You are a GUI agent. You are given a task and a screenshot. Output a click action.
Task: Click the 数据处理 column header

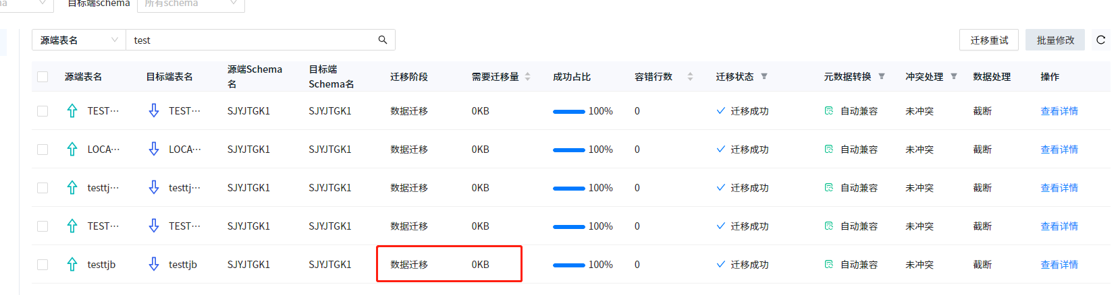click(x=992, y=77)
